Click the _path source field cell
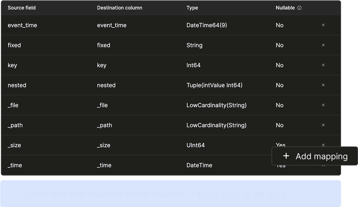Screen dimensions: 358x207 point(15,125)
